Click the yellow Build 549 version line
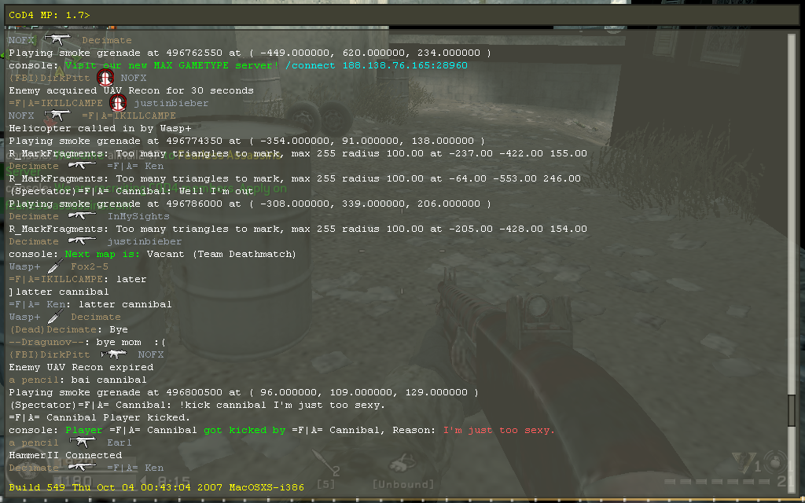 [x=156, y=487]
